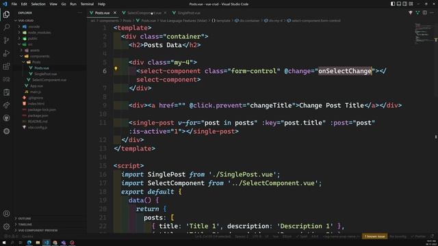Open the Manage gear icon
The image size is (438, 246).
[6, 226]
